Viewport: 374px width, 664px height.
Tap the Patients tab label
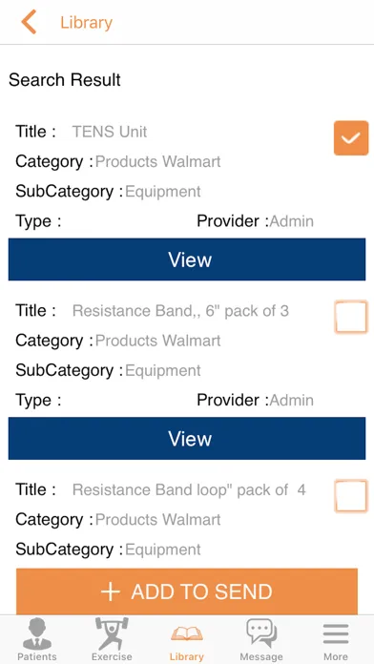pos(37,656)
